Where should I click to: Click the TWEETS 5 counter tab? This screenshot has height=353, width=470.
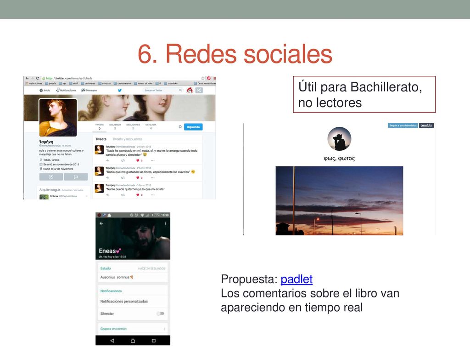point(100,127)
